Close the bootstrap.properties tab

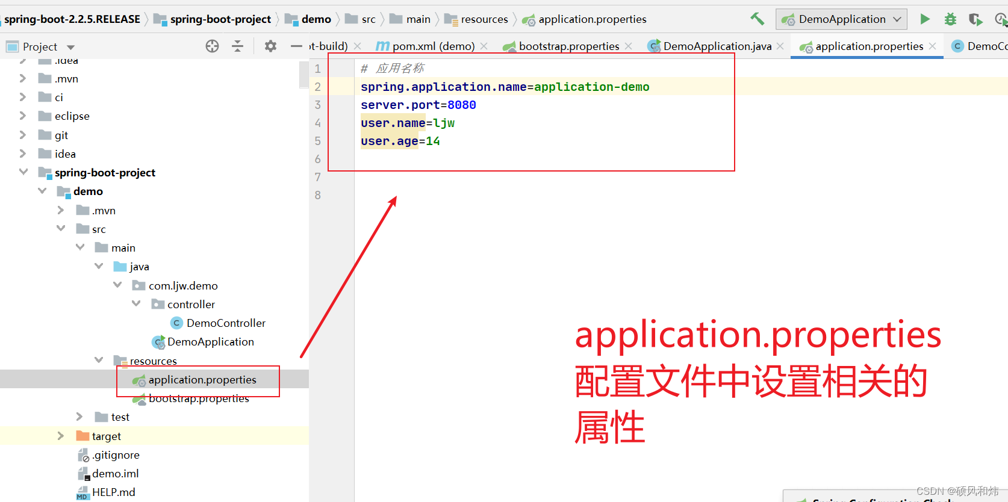pos(629,46)
